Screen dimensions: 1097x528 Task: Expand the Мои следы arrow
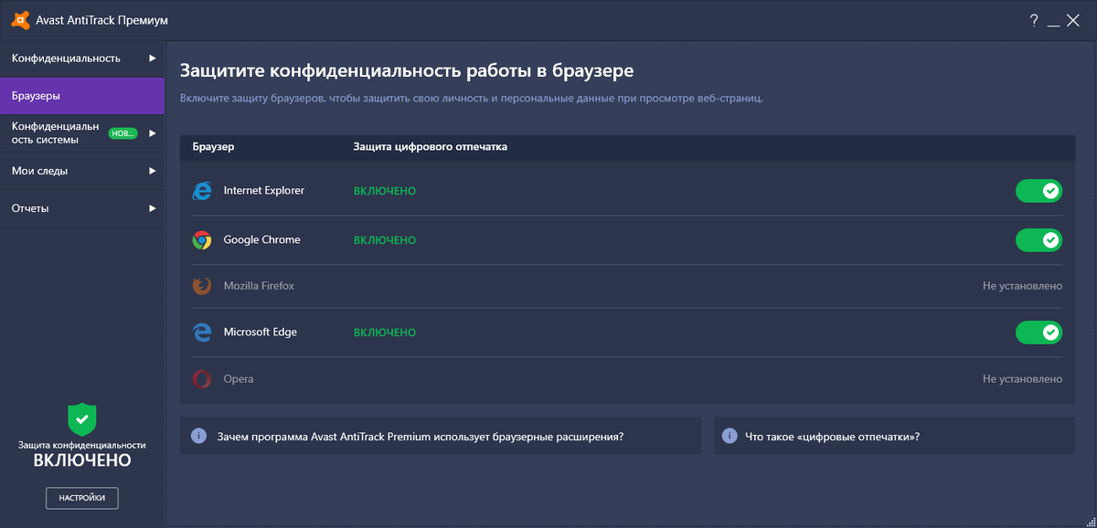(x=153, y=171)
